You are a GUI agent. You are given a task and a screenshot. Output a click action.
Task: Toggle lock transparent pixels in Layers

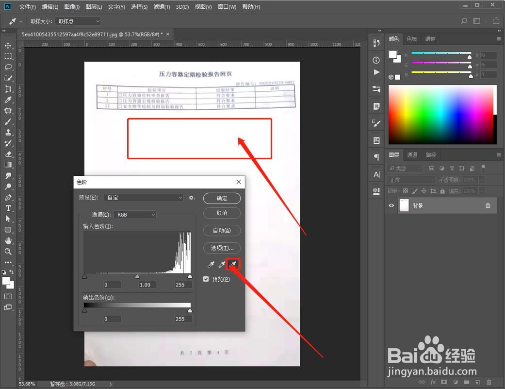pyautogui.click(x=406, y=191)
